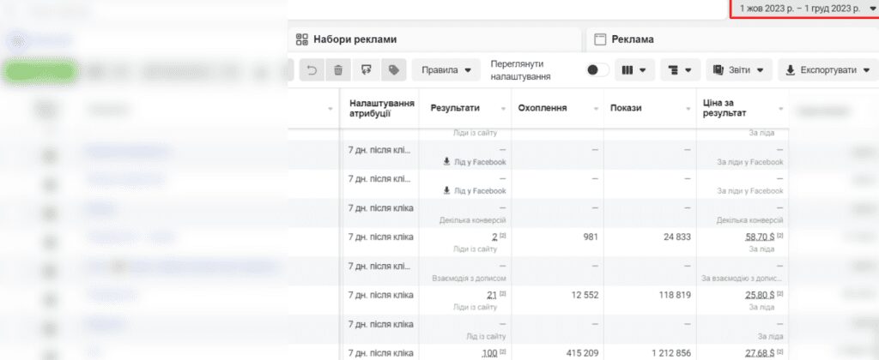Select the impressions cell 118 819
Screen dimensions: 879x360
tap(675, 295)
